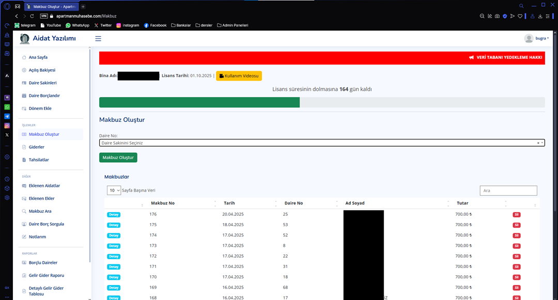Open WhatsApp from the Opera sidebar
Screen dimensions: 558x300
click(x=7, y=107)
